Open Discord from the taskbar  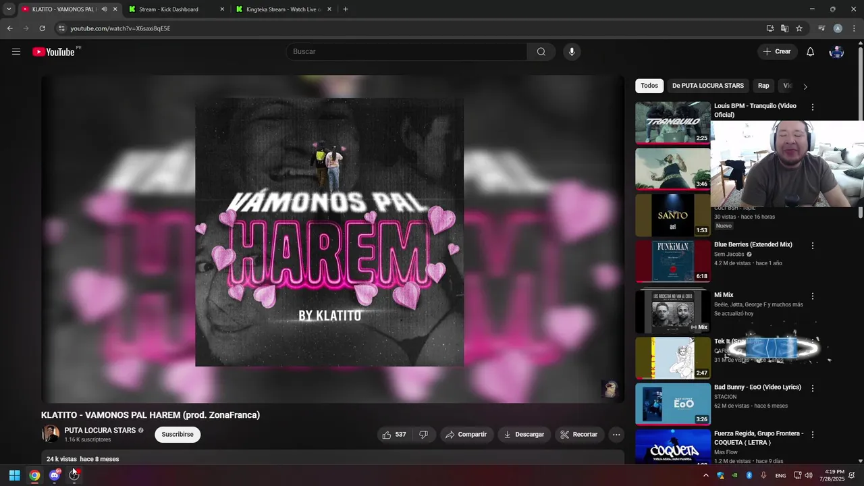(x=55, y=475)
